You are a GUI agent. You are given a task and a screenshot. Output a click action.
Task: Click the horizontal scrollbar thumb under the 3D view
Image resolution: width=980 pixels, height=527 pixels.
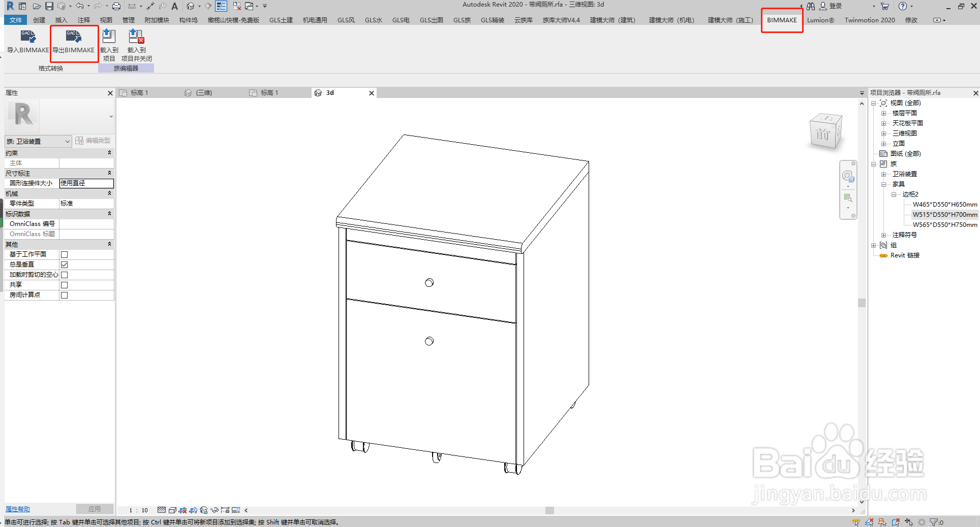(549, 510)
